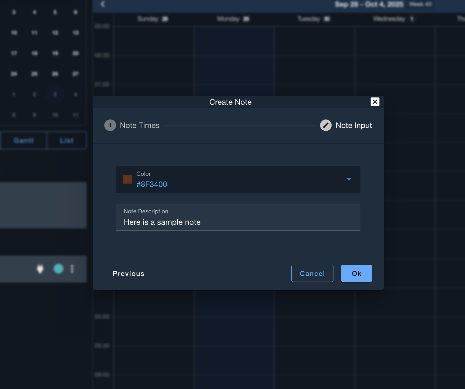The height and width of the screenshot is (389, 465).
Task: Click the step 1 circle icon
Action: (110, 125)
